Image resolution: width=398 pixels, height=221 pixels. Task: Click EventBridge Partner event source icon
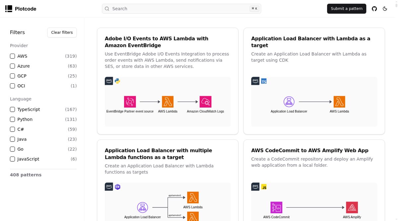130,102
